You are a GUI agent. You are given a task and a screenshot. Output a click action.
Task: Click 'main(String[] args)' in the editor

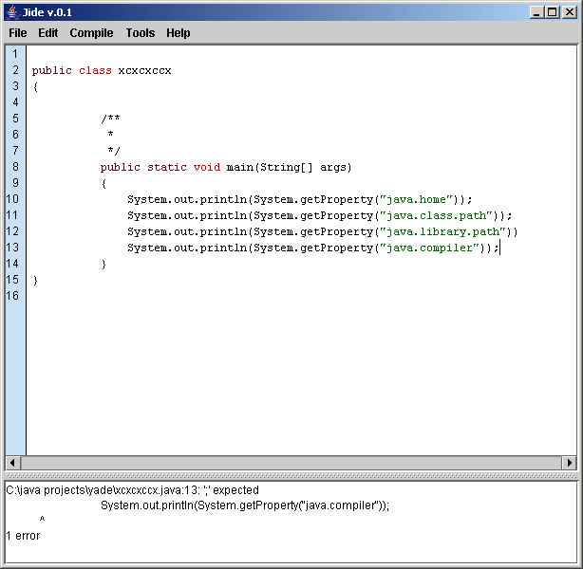(289, 167)
